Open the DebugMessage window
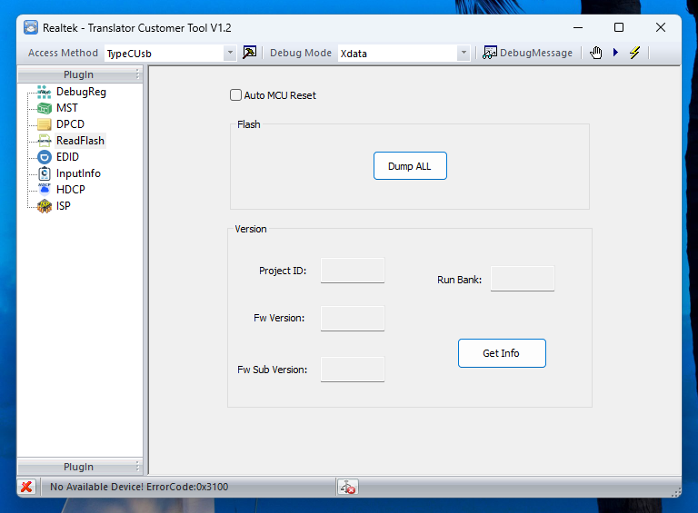 click(x=527, y=53)
